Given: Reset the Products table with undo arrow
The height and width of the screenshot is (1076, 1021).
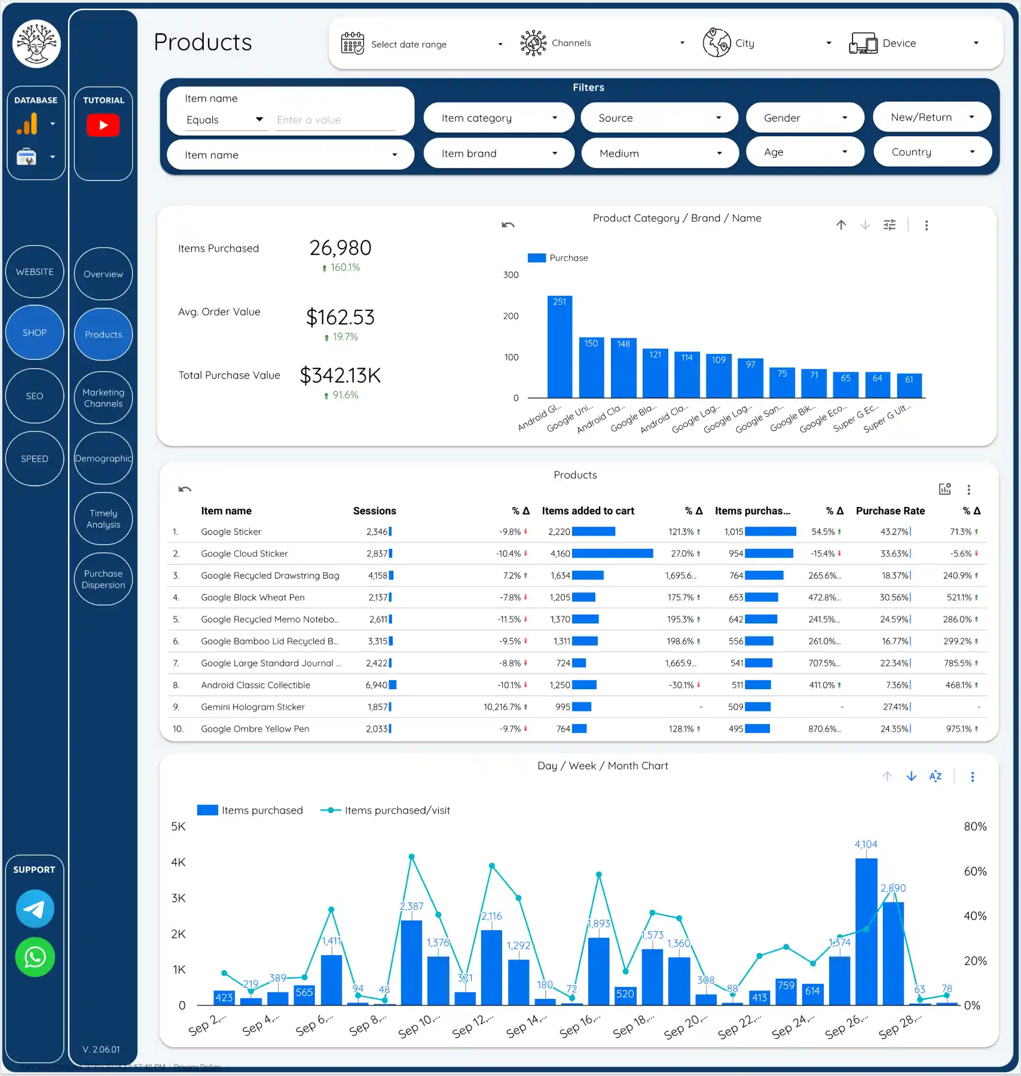Looking at the screenshot, I should point(185,489).
